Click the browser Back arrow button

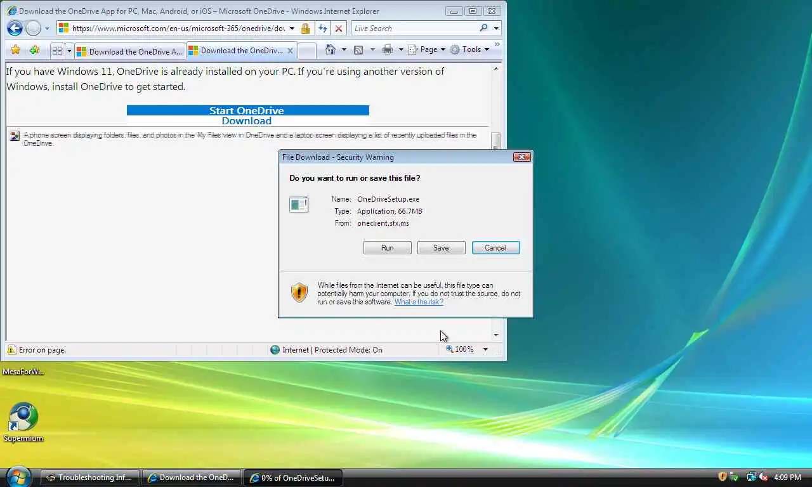point(15,28)
